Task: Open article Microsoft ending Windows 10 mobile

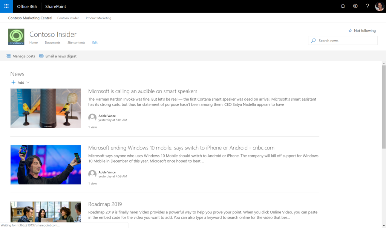Action: tap(181, 148)
